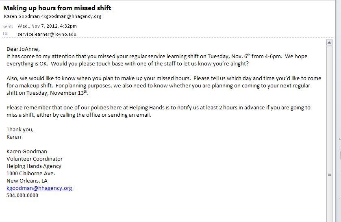Click the "Volunteer Coordinator" signature line

pyautogui.click(x=35, y=159)
